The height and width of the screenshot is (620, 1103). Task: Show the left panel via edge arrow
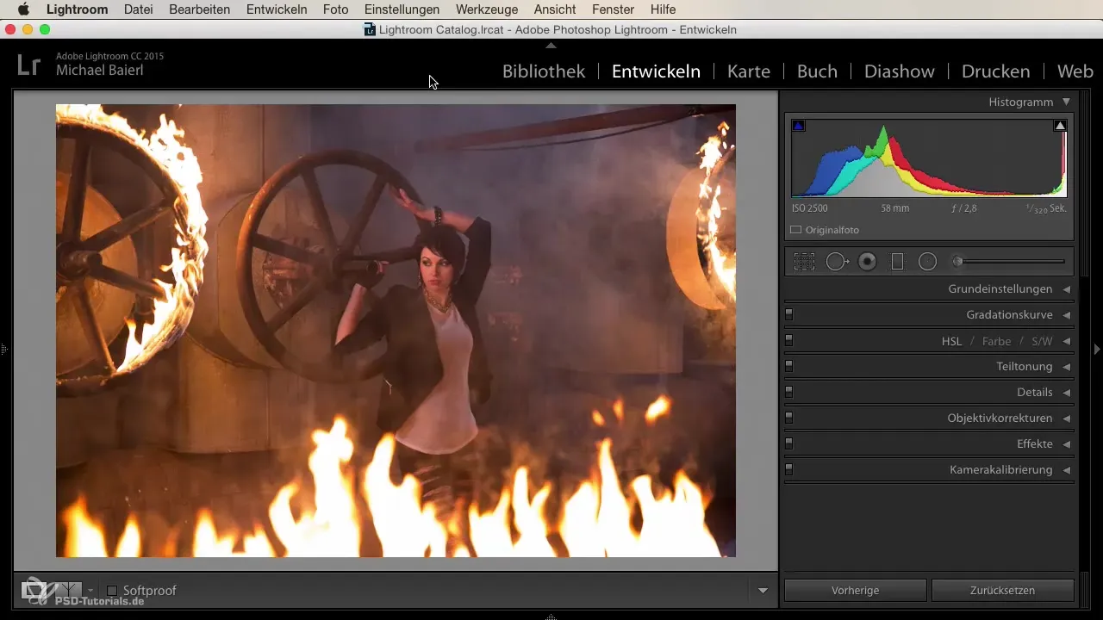click(x=4, y=350)
